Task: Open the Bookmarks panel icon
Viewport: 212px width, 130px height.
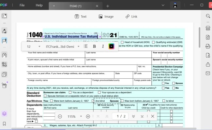Action: pos(4,124)
